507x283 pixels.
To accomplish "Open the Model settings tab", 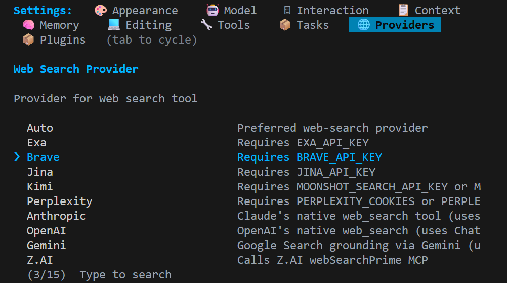I will [x=232, y=10].
